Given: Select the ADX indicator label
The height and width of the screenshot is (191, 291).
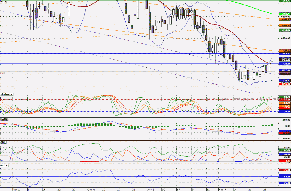Looking at the screenshot, I should click(x=3, y=142).
